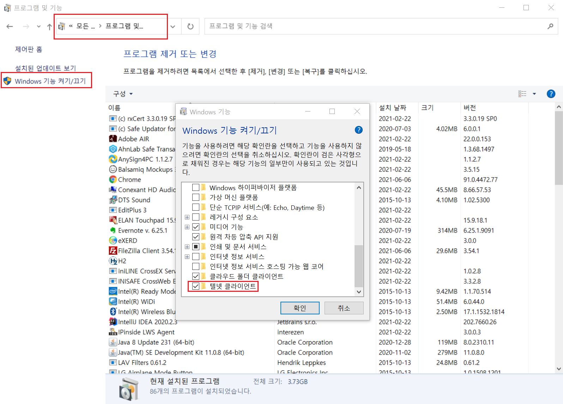
Task: Toggle the Windows 하이퍼바이저 플랫폼 checkbox
Action: 196,187
